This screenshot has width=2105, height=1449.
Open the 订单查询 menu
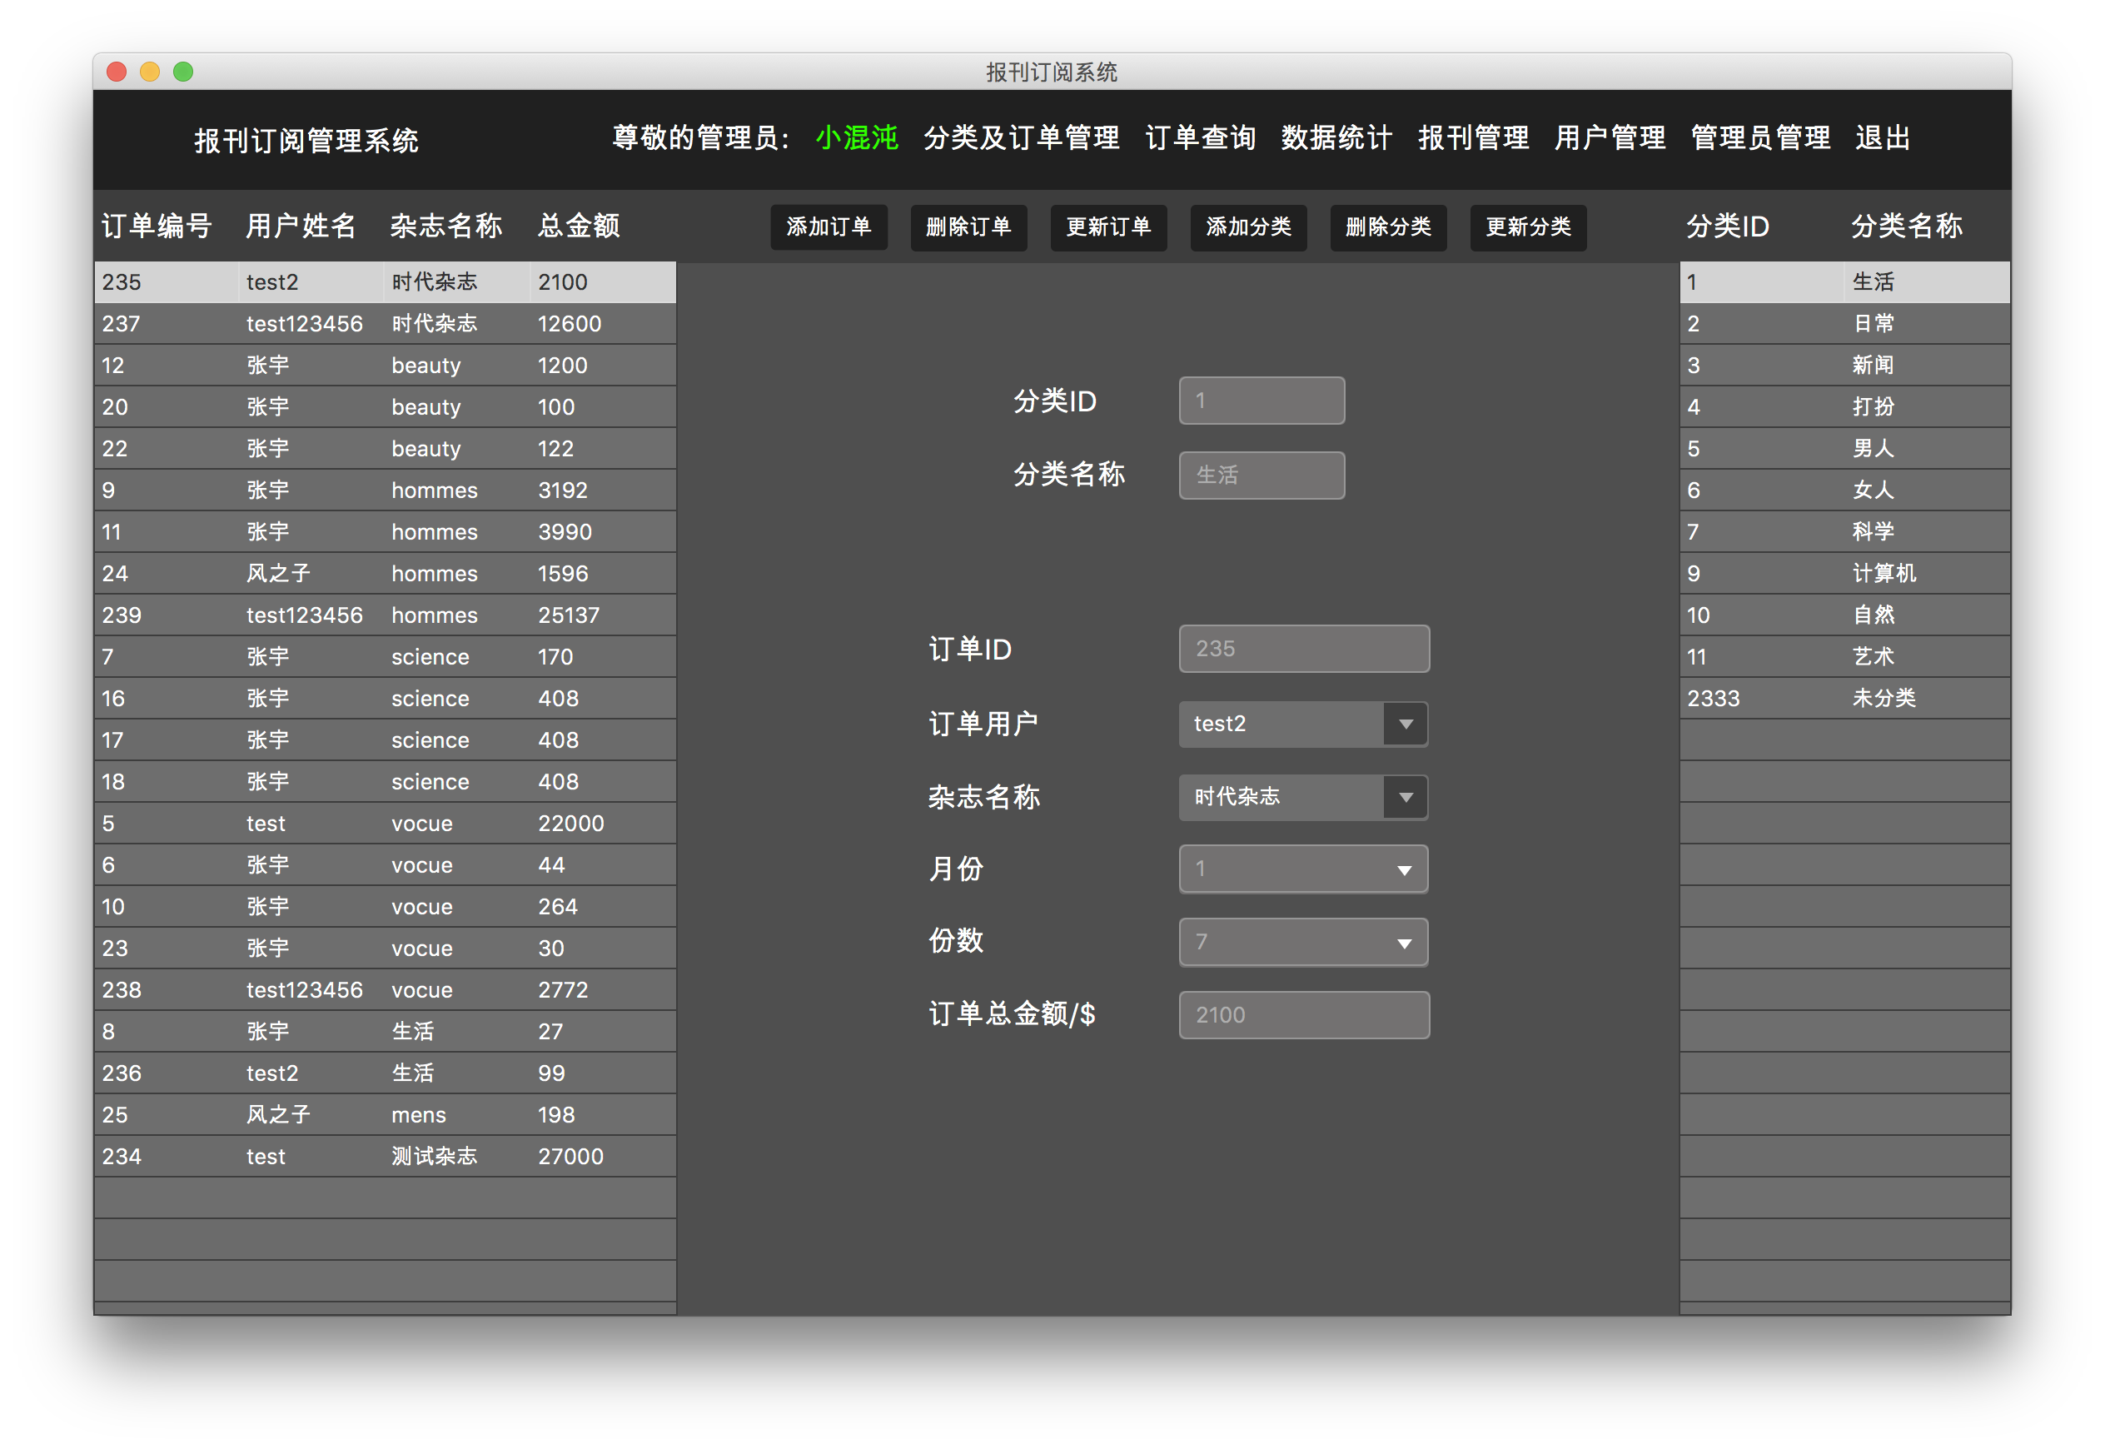point(1200,138)
